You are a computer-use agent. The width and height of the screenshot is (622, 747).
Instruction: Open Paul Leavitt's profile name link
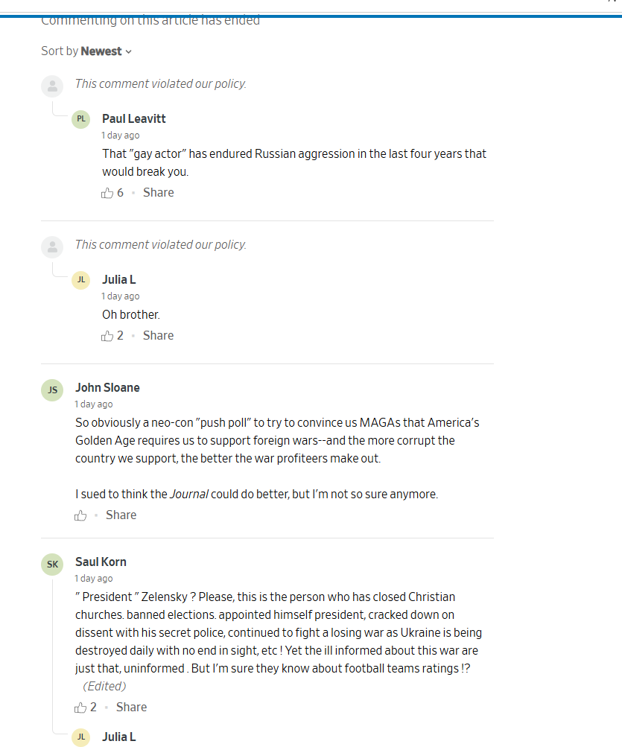(x=134, y=119)
